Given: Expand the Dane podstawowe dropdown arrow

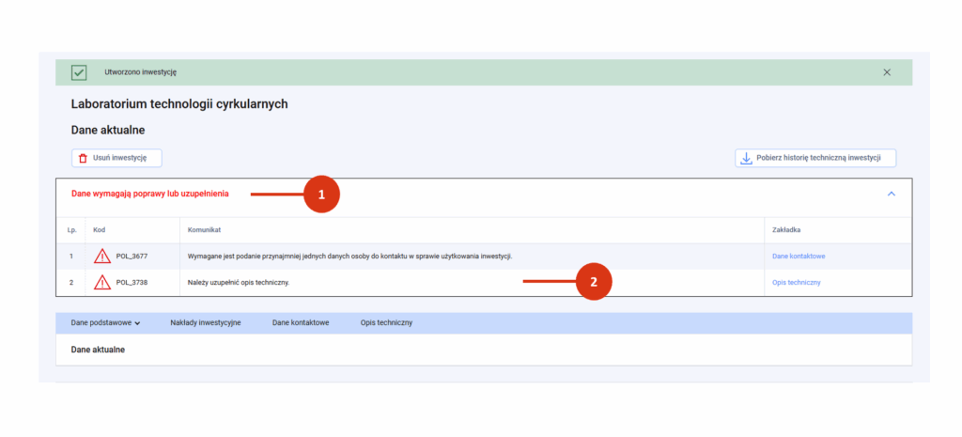Looking at the screenshot, I should tap(137, 323).
